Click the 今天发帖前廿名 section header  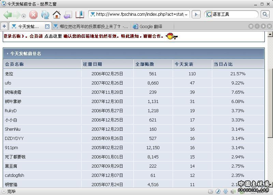[134, 54]
